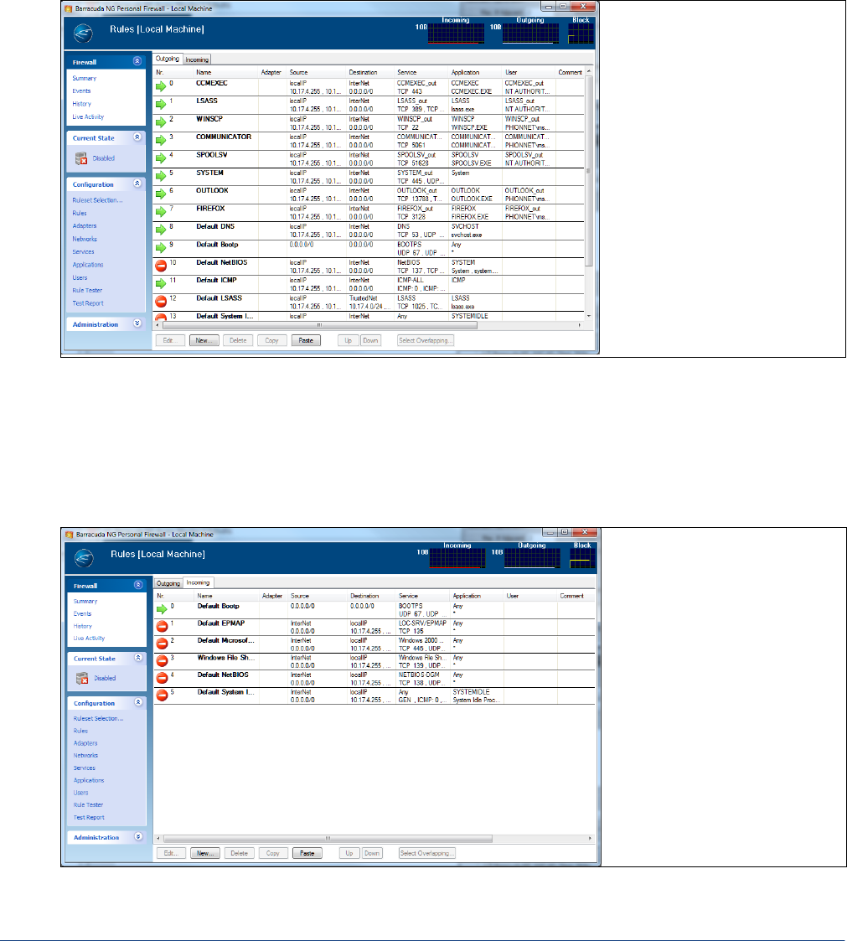Switch to the Incoming tab in the upper screenshot
This screenshot has width=847, height=941.
click(x=197, y=59)
